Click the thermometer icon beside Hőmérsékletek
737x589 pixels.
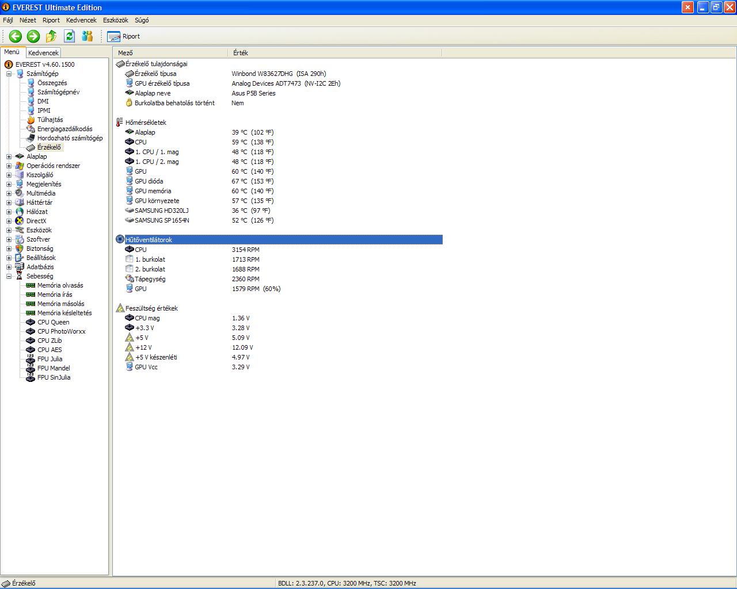120,123
